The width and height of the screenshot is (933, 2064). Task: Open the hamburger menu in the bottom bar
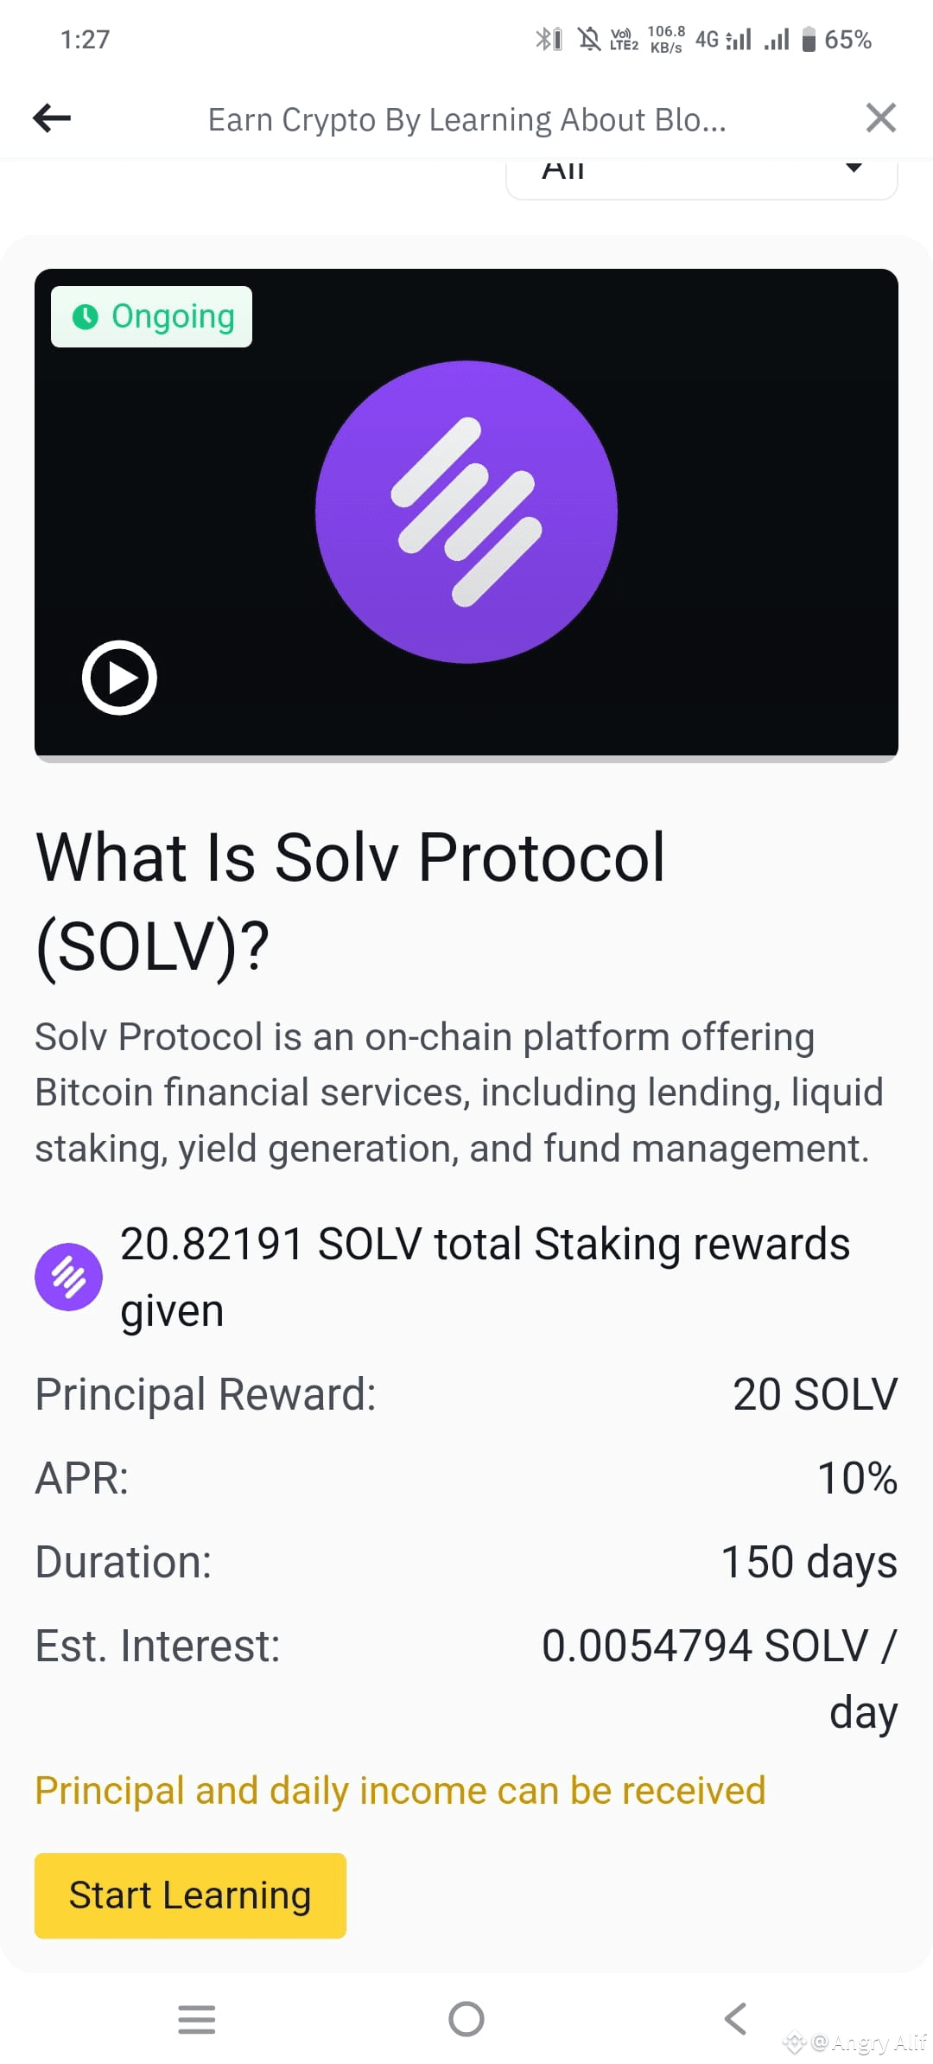pos(197,2020)
